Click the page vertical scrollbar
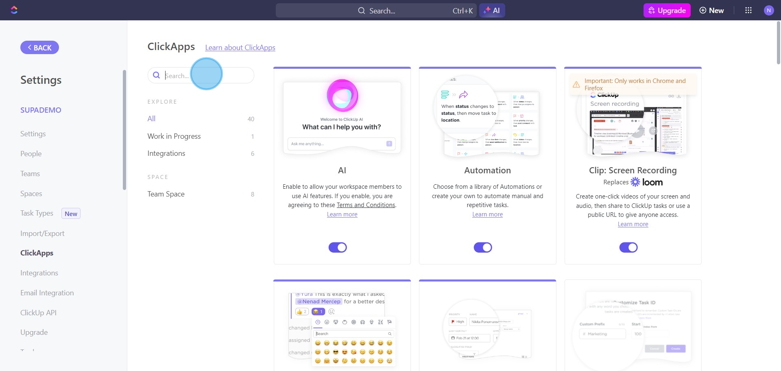This screenshot has width=781, height=371. [779, 43]
